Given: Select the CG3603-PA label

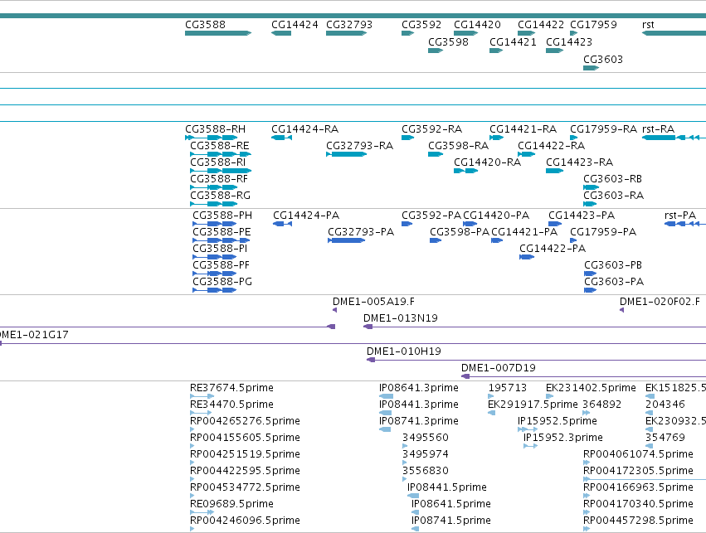Looking at the screenshot, I should [x=614, y=282].
